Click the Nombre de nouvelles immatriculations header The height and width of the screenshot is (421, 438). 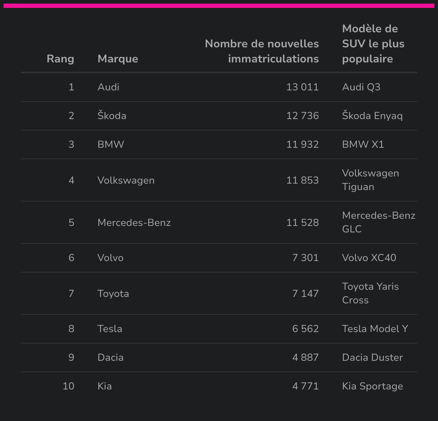pos(262,51)
